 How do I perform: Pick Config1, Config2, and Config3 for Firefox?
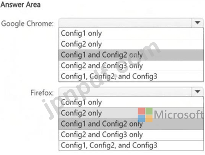point(131,145)
